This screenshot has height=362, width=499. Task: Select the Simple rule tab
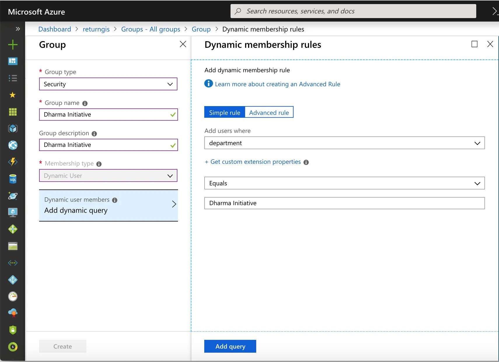(x=225, y=112)
